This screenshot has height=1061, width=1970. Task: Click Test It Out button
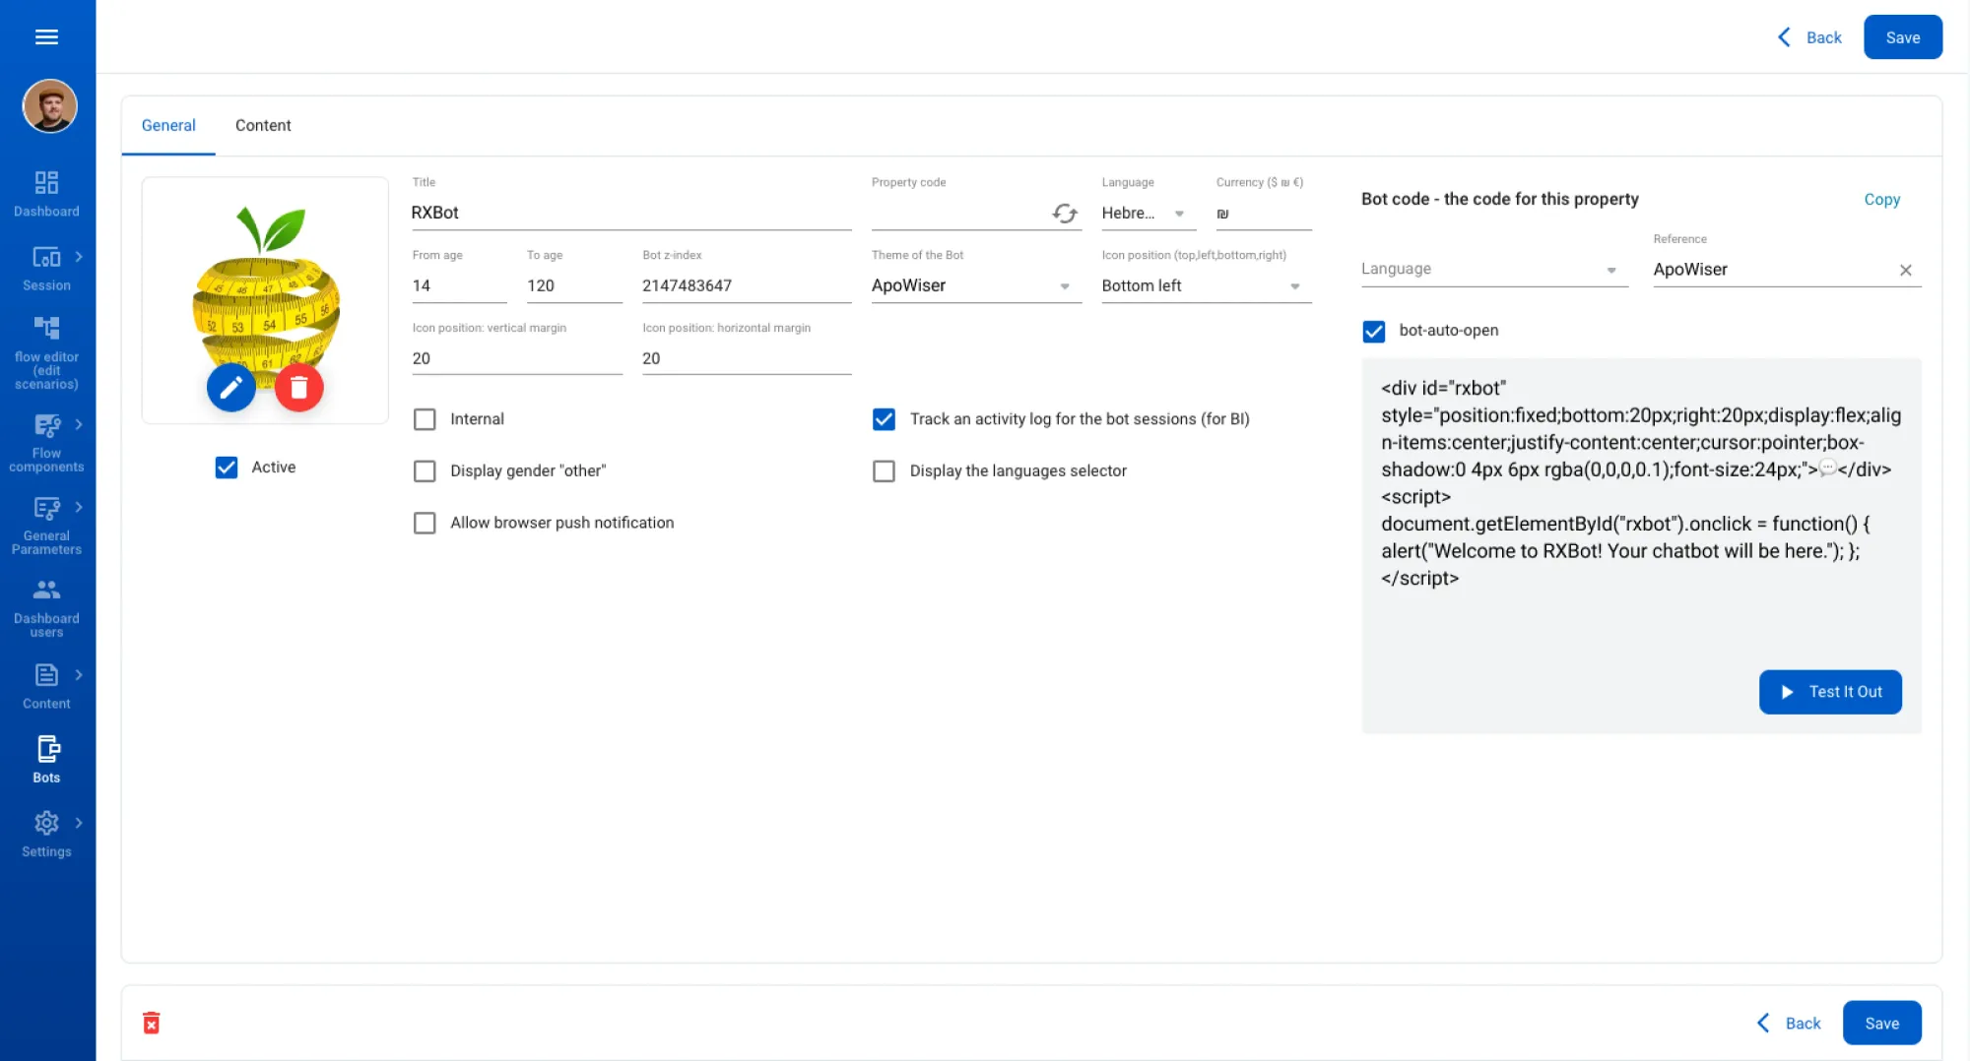1830,692
